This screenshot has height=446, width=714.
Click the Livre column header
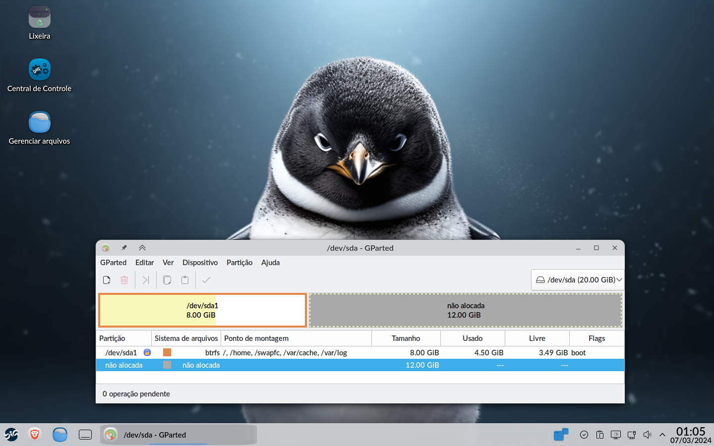coord(537,338)
